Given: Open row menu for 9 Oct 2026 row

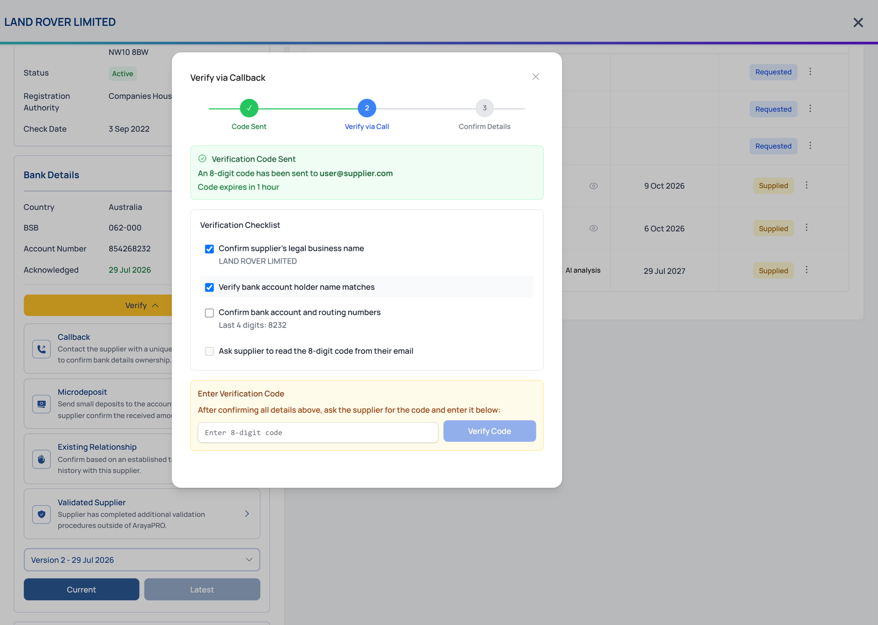Looking at the screenshot, I should click(x=807, y=185).
